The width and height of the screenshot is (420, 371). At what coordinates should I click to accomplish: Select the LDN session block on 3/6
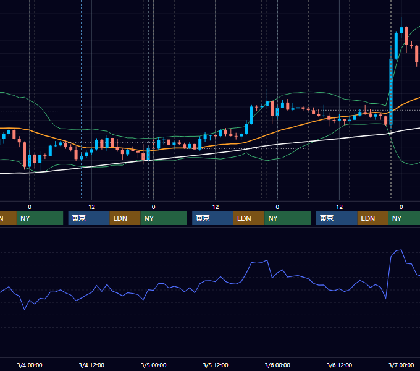click(x=373, y=218)
